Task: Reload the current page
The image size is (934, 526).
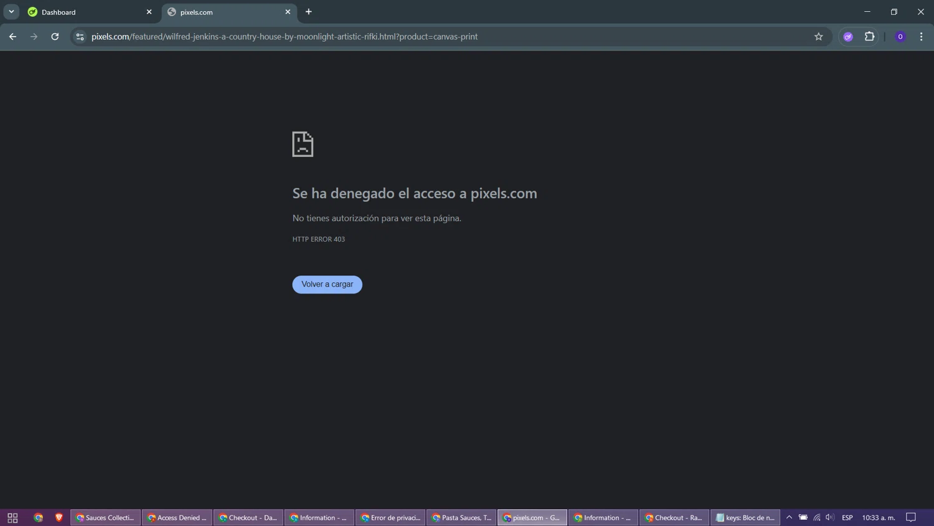Action: point(55,37)
